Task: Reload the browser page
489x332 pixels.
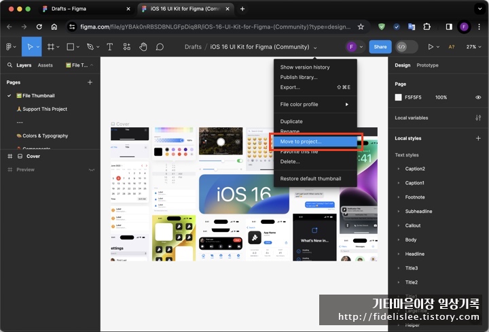Action: (x=39, y=27)
